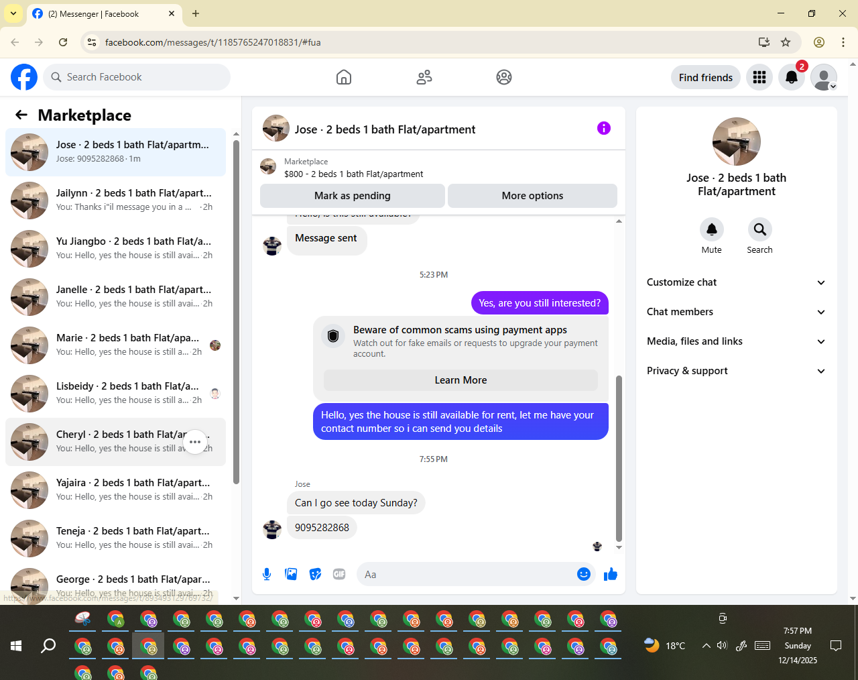Image resolution: width=858 pixels, height=680 pixels.
Task: View site information icon in address bar
Action: [x=93, y=42]
